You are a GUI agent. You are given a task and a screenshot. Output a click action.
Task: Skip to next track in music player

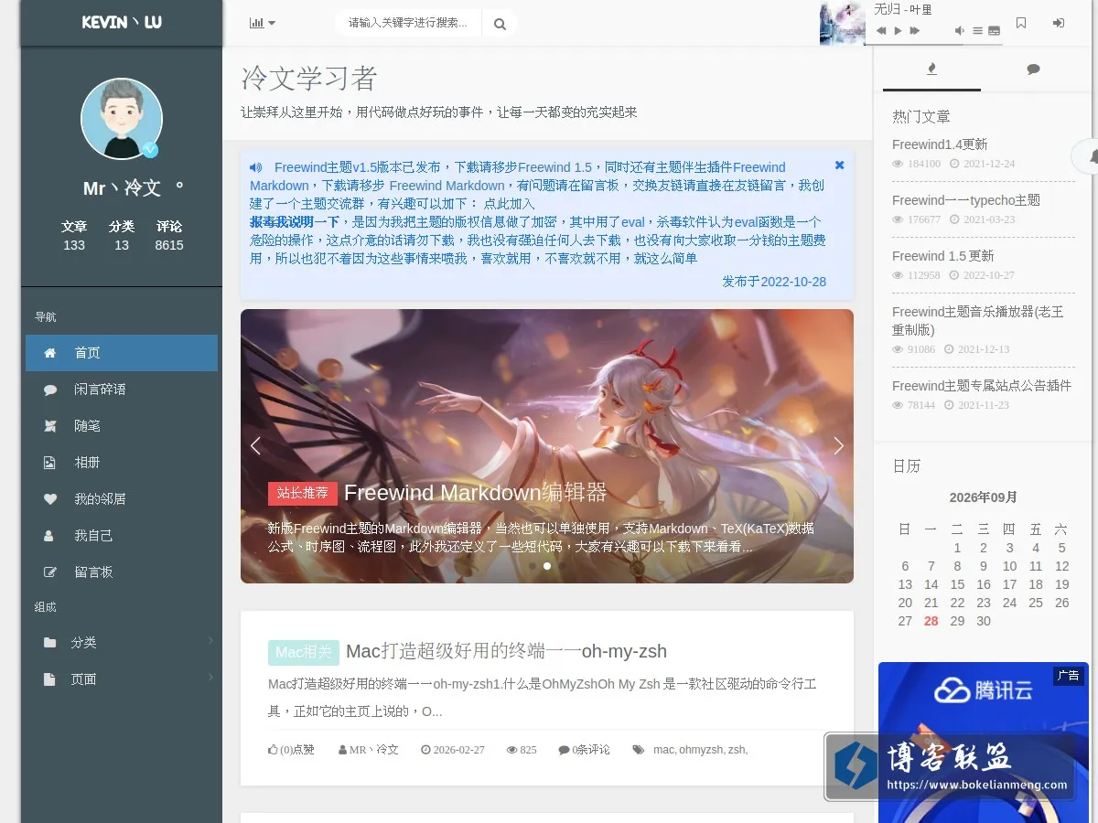tap(914, 30)
